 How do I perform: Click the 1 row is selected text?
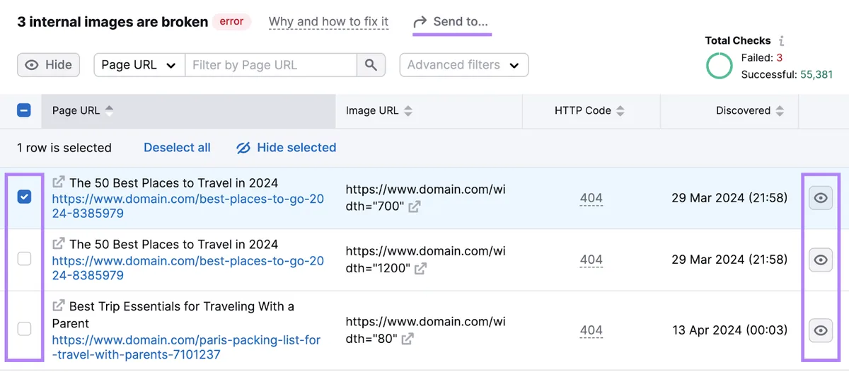coord(64,148)
